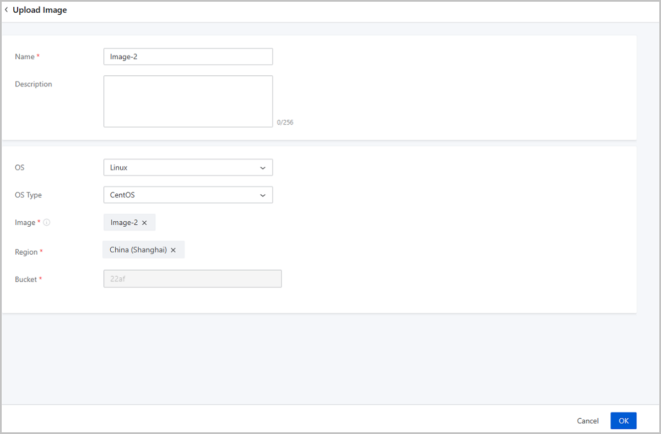Viewport: 661px width, 434px height.
Task: Click the 0/256 character counter
Action: coord(285,123)
